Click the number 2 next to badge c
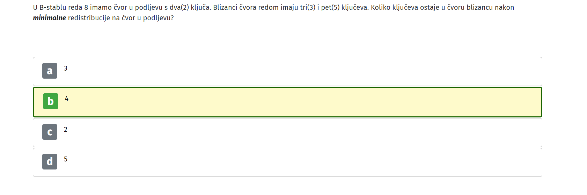The height and width of the screenshot is (195, 587). 66,130
